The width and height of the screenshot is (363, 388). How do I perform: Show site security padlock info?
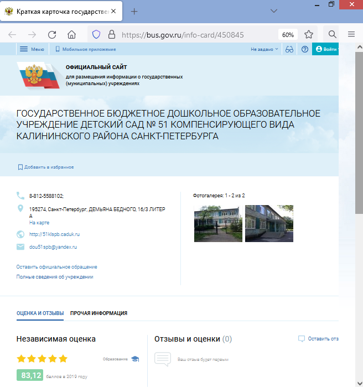[112, 35]
